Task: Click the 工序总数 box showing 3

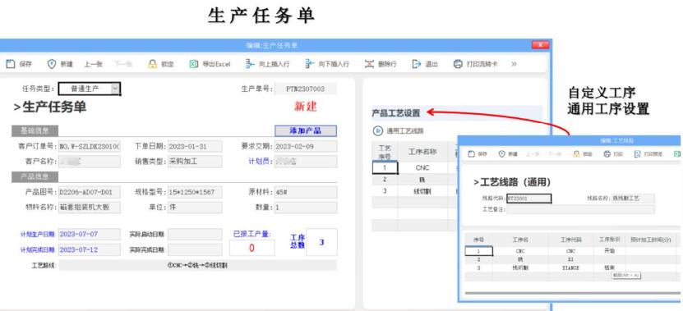Action: (x=321, y=242)
